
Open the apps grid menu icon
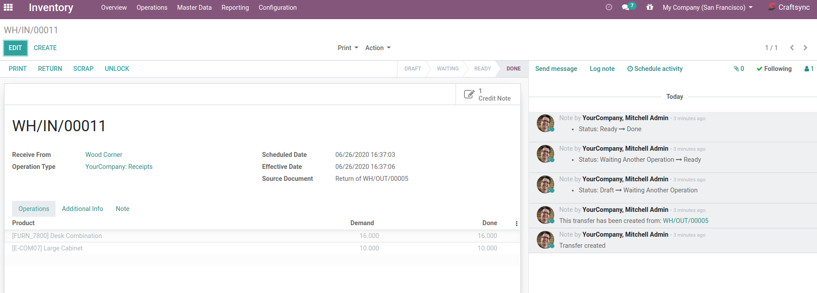(8, 8)
